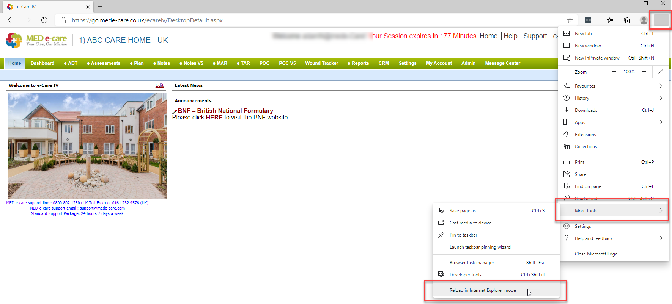Image resolution: width=672 pixels, height=304 pixels.
Task: Expand the More tools submenu
Action: (614, 211)
